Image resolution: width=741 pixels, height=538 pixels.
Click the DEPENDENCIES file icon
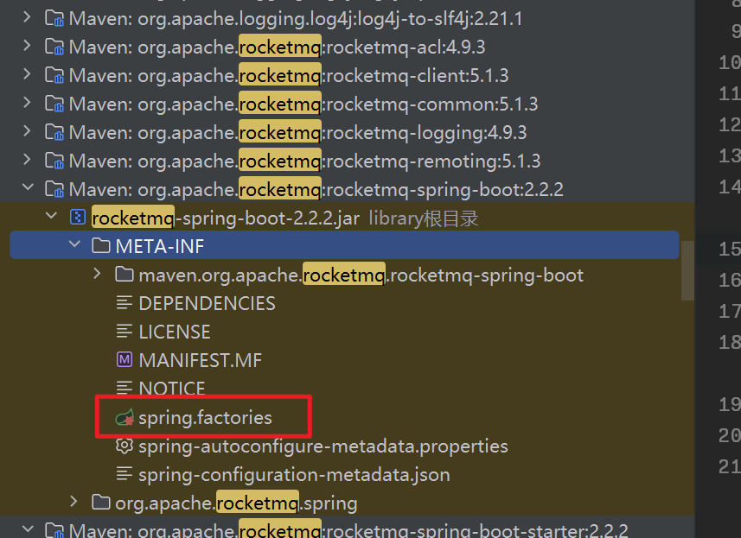[x=123, y=303]
